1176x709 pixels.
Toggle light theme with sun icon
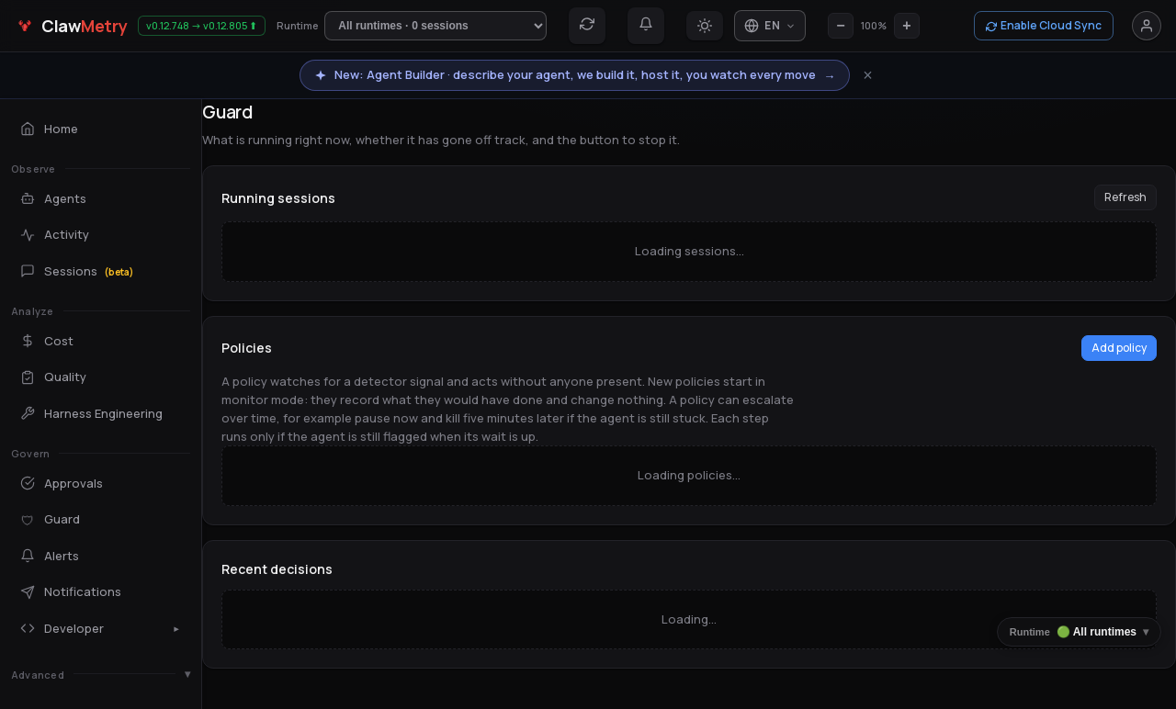click(x=705, y=26)
